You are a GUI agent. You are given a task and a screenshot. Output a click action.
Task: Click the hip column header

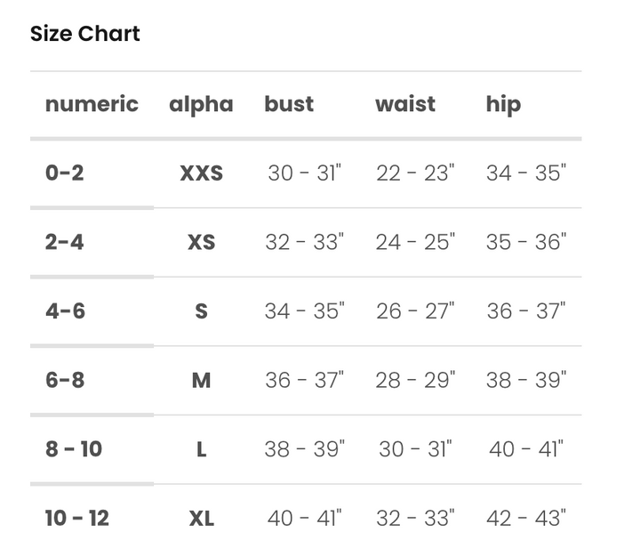[x=503, y=104]
